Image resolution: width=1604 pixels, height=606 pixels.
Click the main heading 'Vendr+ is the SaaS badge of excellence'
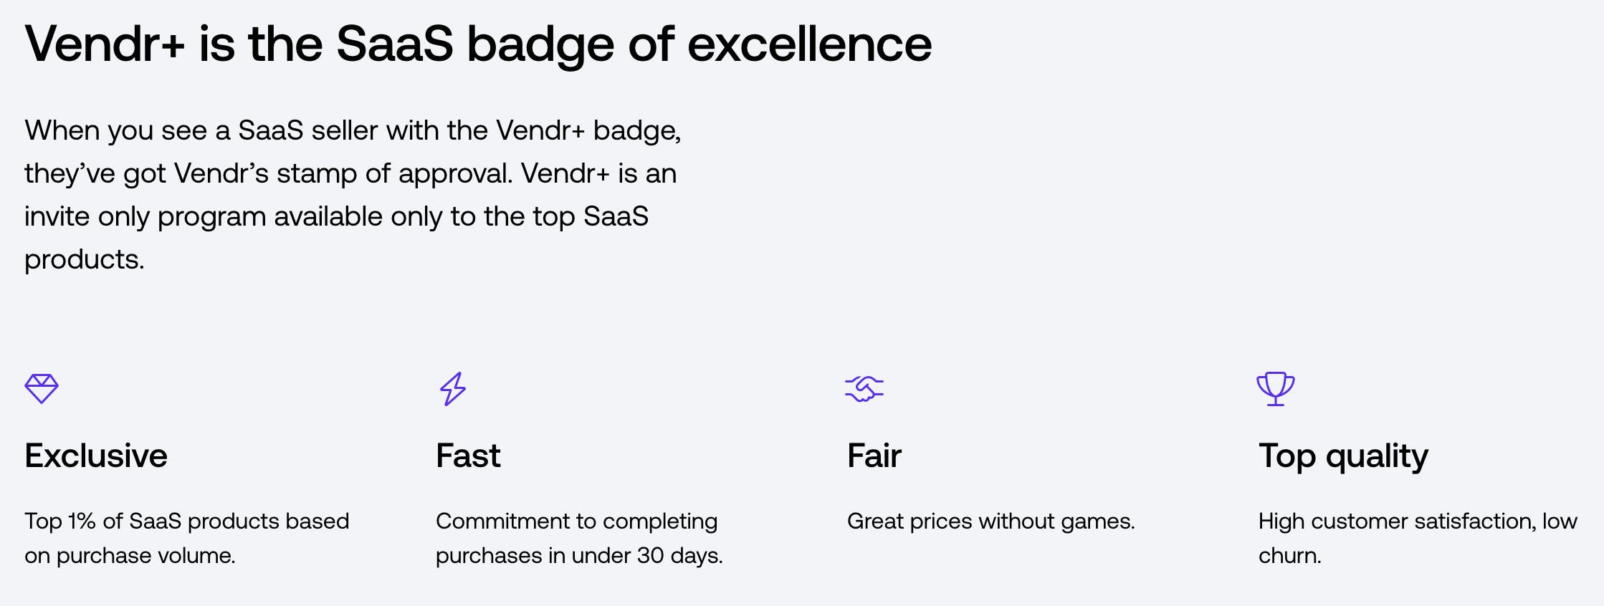click(x=478, y=44)
